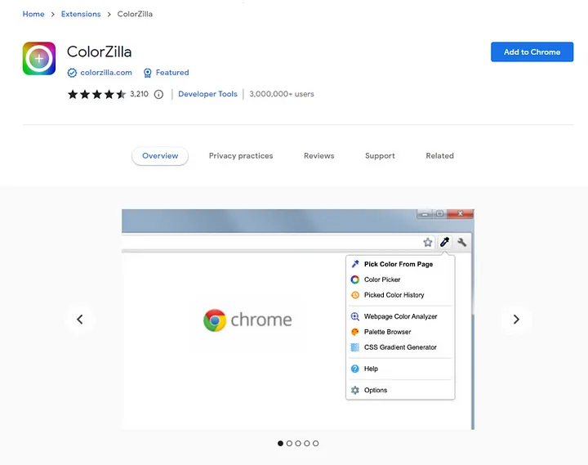Open the colorzilla.com link
Viewport: 588px width, 465px height.
point(106,73)
